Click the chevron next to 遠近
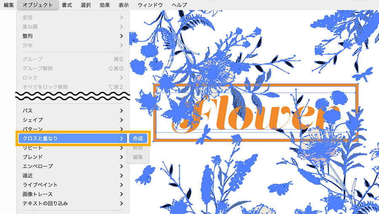The height and width of the screenshot is (214, 379). 121,176
